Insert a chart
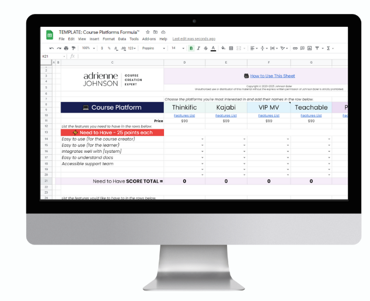 (309, 48)
